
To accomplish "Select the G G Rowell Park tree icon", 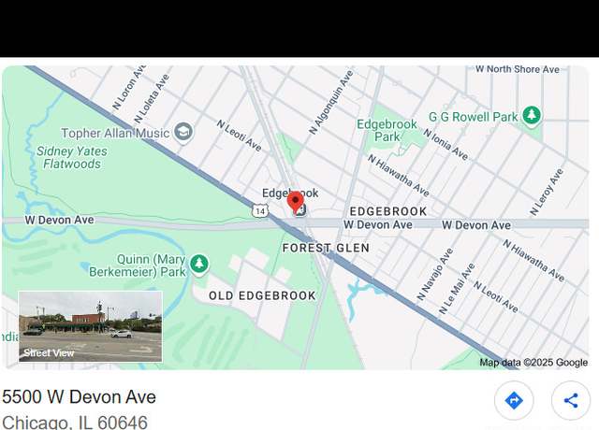I will click(532, 115).
